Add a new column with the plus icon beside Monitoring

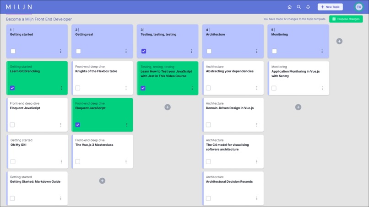click(339, 41)
